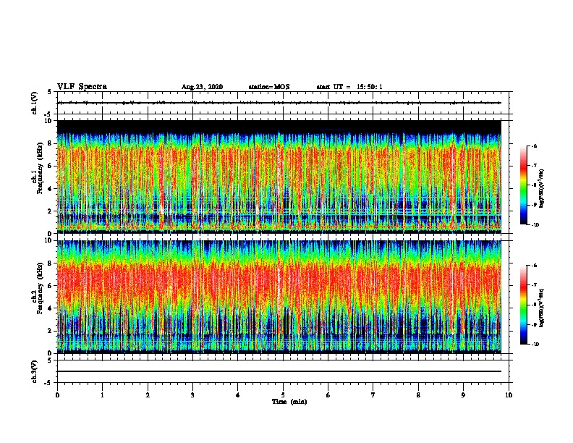Image resolution: width=573 pixels, height=443 pixels.
Task: Click the ch.2 colorbar log(PSD) unit label
Action: [x=542, y=308]
